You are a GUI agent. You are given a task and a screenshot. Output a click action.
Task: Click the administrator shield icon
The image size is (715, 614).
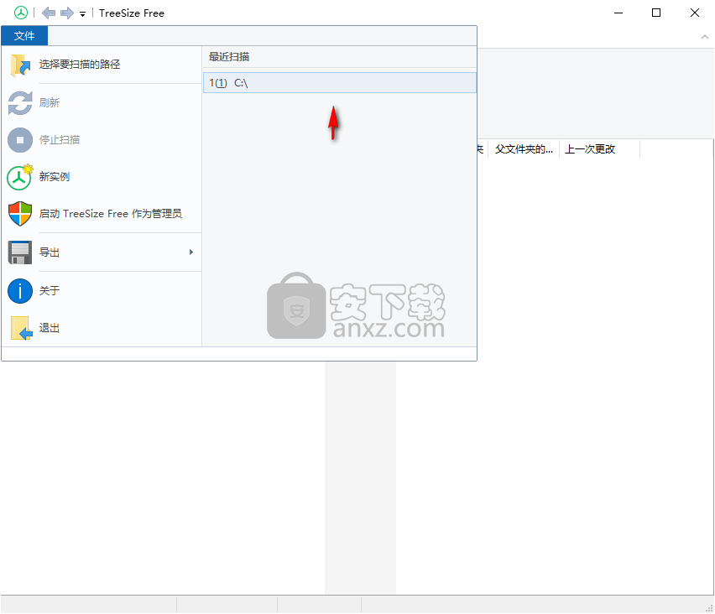coord(20,214)
